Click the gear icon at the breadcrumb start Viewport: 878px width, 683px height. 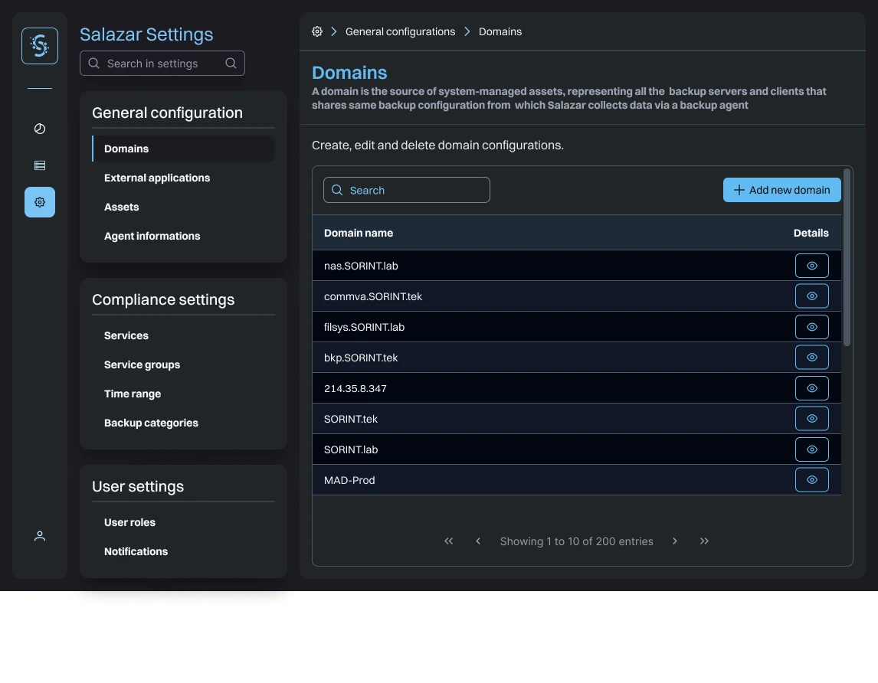tap(316, 31)
